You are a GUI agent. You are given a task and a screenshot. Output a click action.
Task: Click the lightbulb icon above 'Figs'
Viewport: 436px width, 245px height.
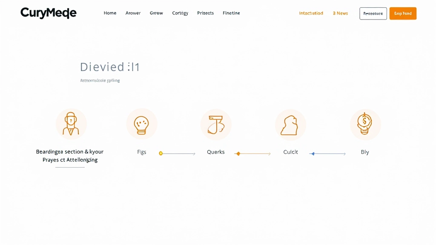point(142,124)
